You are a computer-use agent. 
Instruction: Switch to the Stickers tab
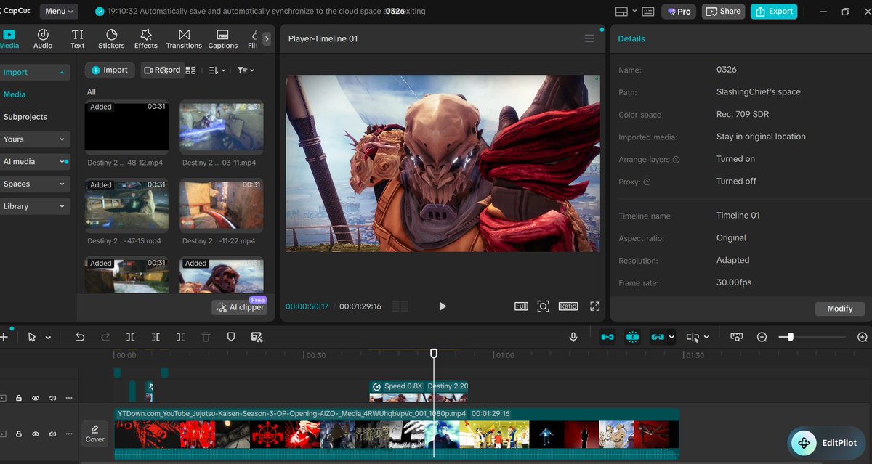(111, 39)
